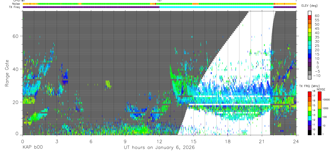This screenshot has width=333, height=153.
Task: Select the blue 15–20 degree elevation color segment
Action: pyautogui.click(x=310, y=52)
